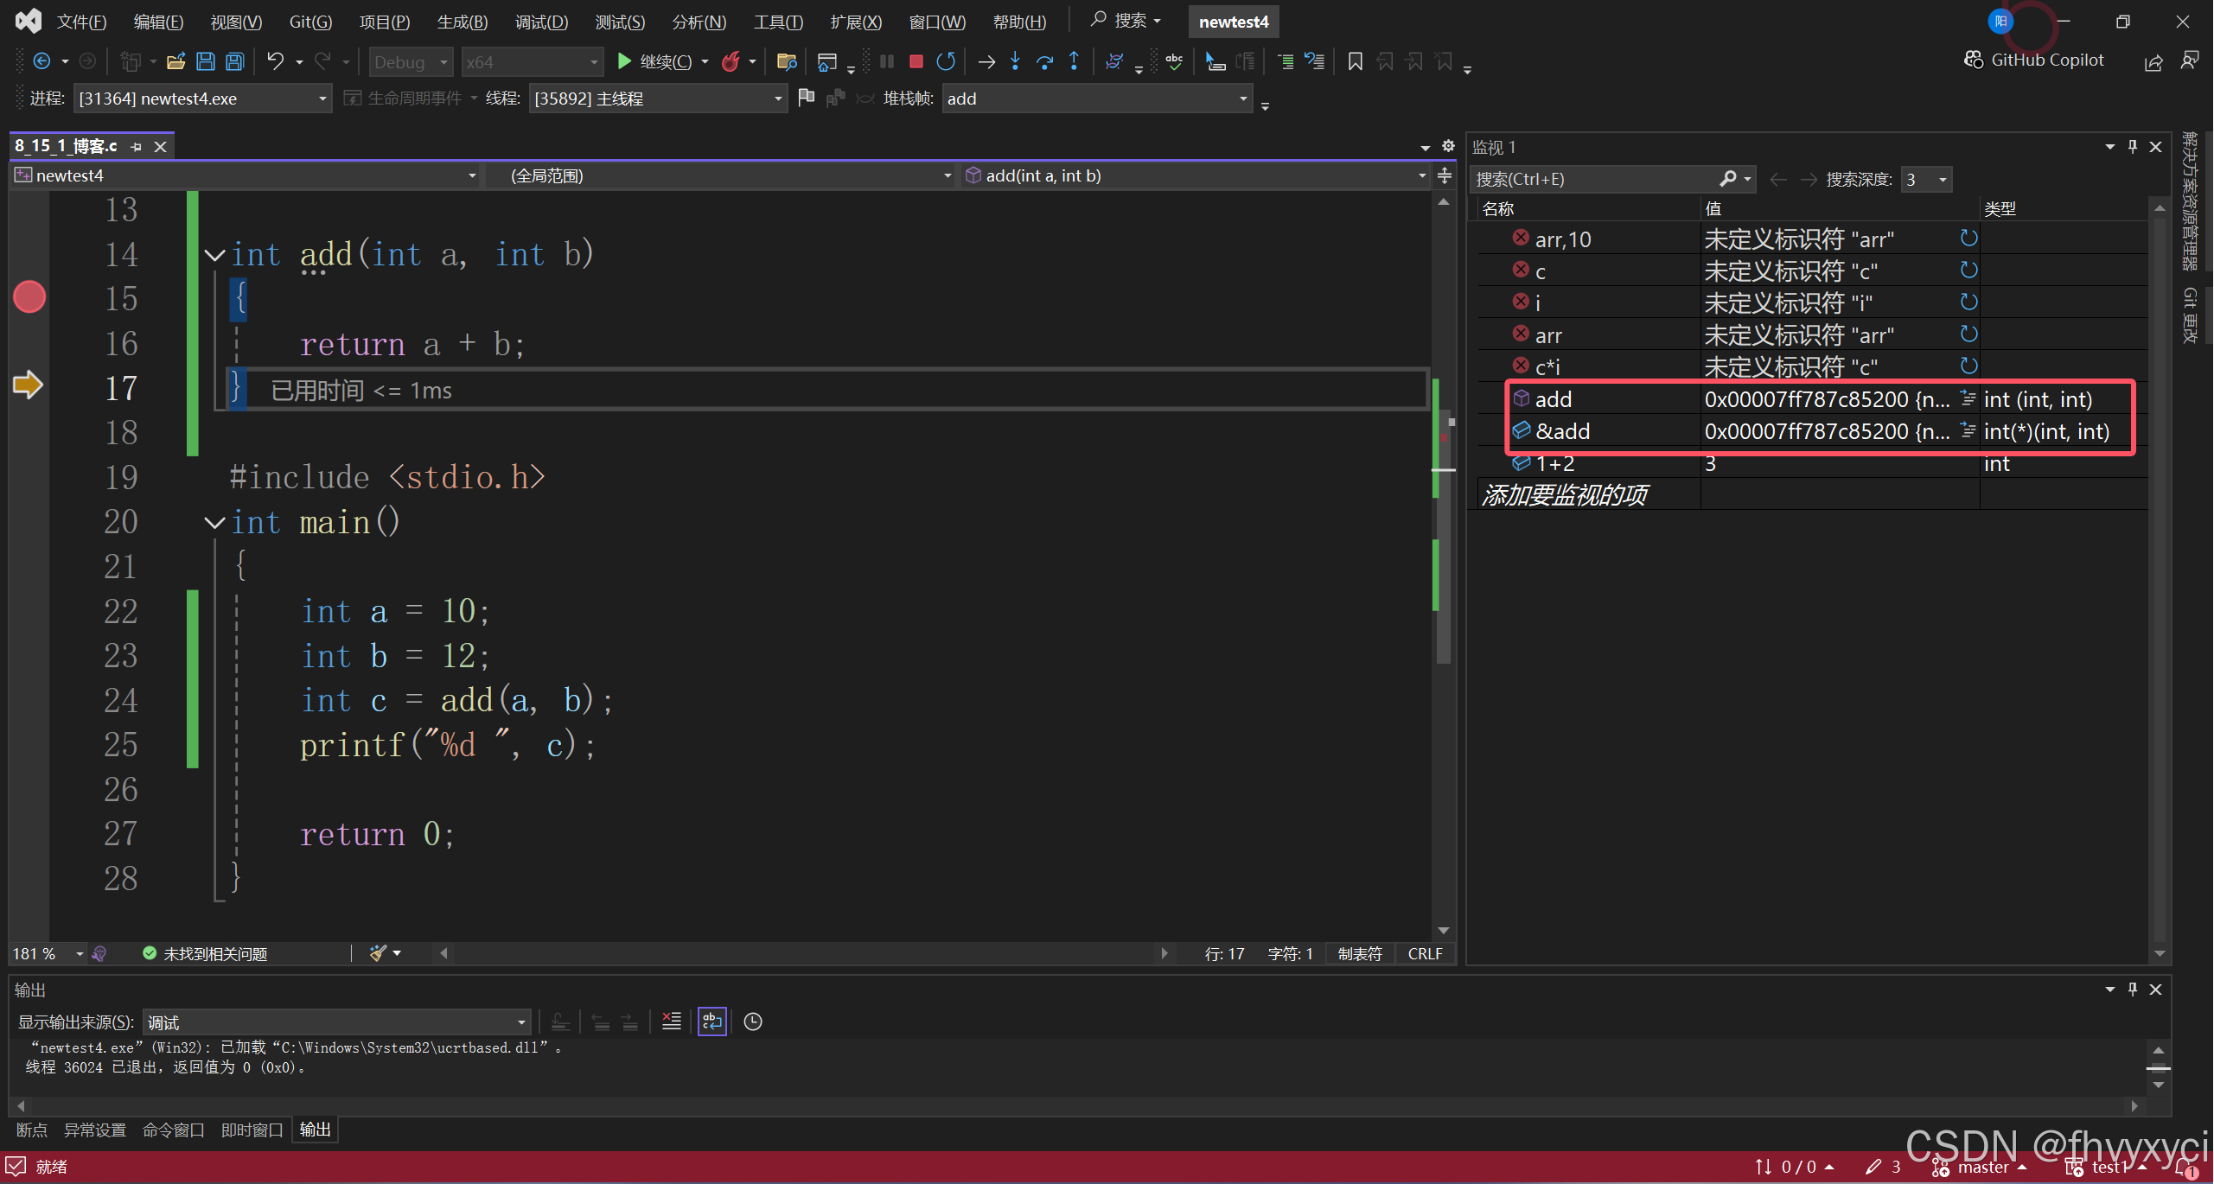The image size is (2214, 1184).
Task: Refresh the arr,10 watch value
Action: (1968, 239)
